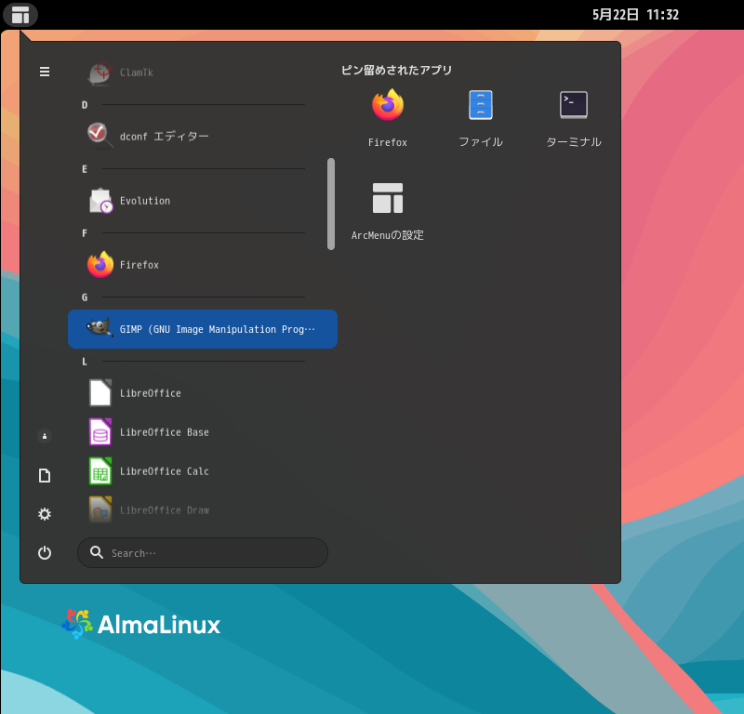Launch GIMP (GNU Image Manipulation Program)

pos(203,329)
